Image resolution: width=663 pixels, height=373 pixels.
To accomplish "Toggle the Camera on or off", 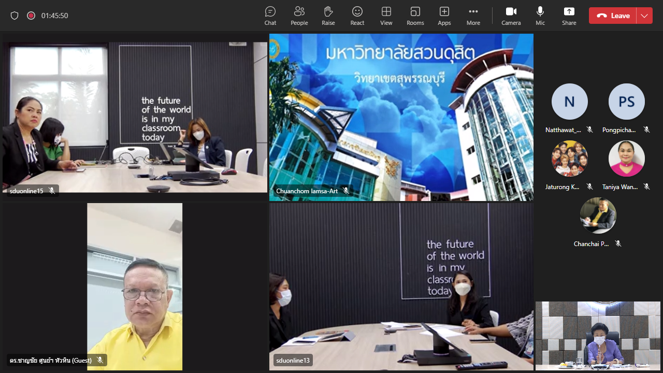I will point(511,16).
